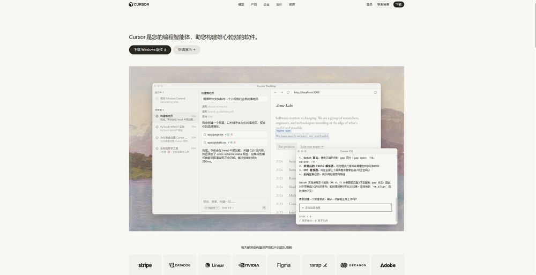Click the about-acme.md read entry
This screenshot has height=275, width=536.
[214, 107]
